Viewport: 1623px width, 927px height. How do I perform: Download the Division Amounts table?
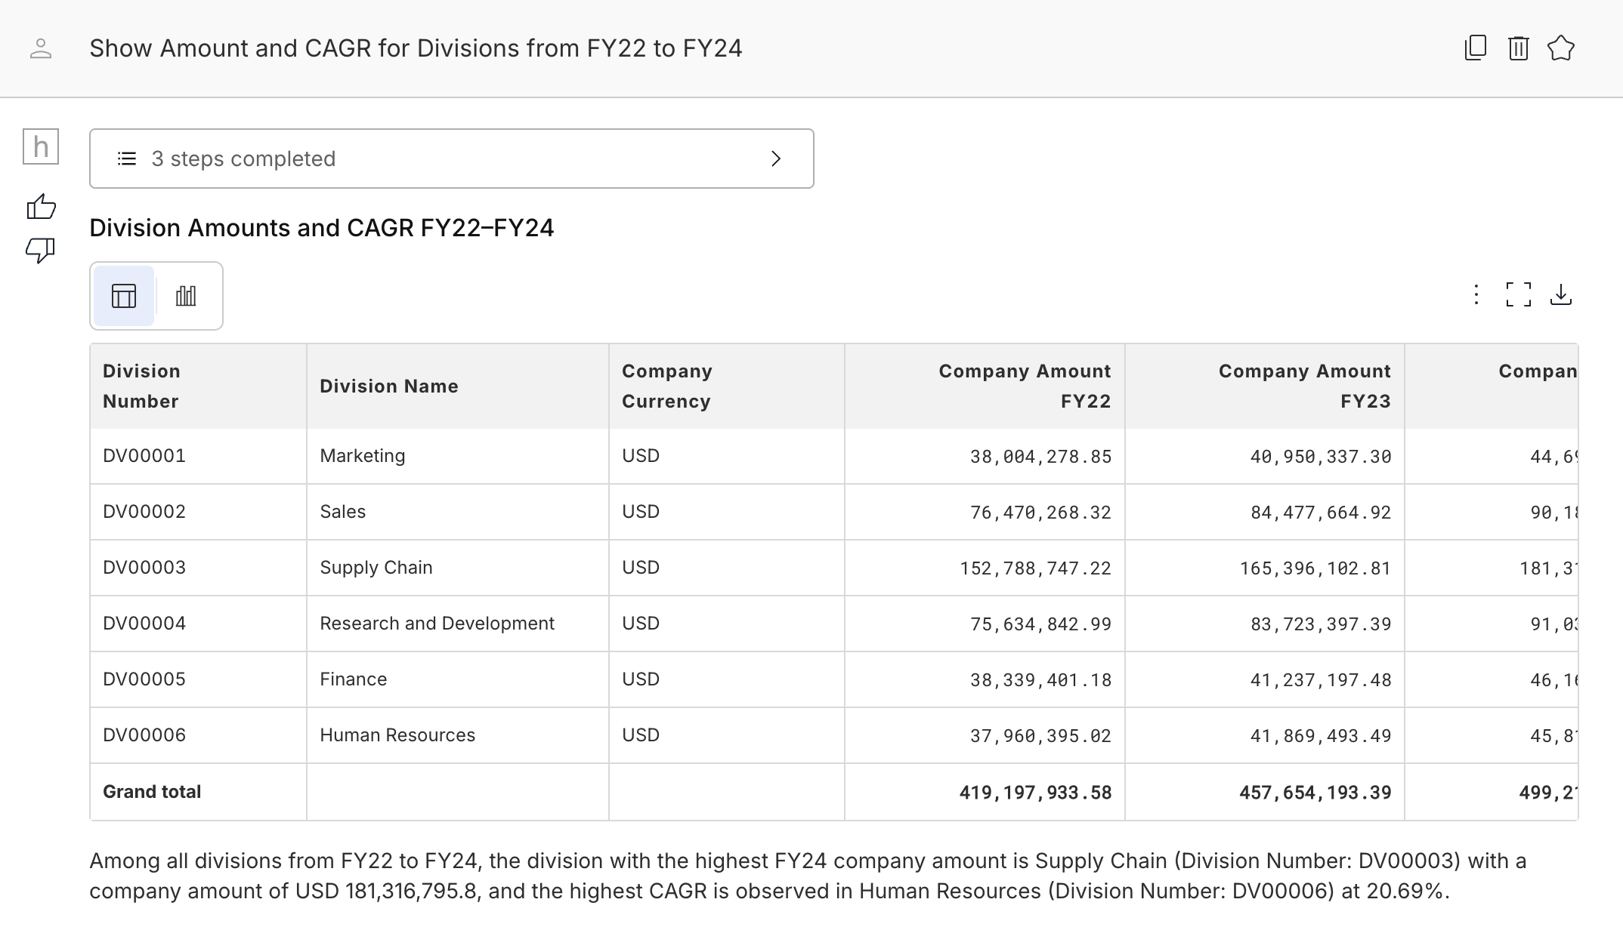click(1562, 295)
